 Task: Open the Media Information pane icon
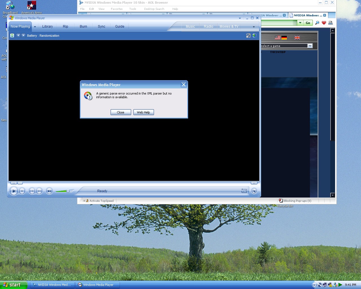coord(255,36)
